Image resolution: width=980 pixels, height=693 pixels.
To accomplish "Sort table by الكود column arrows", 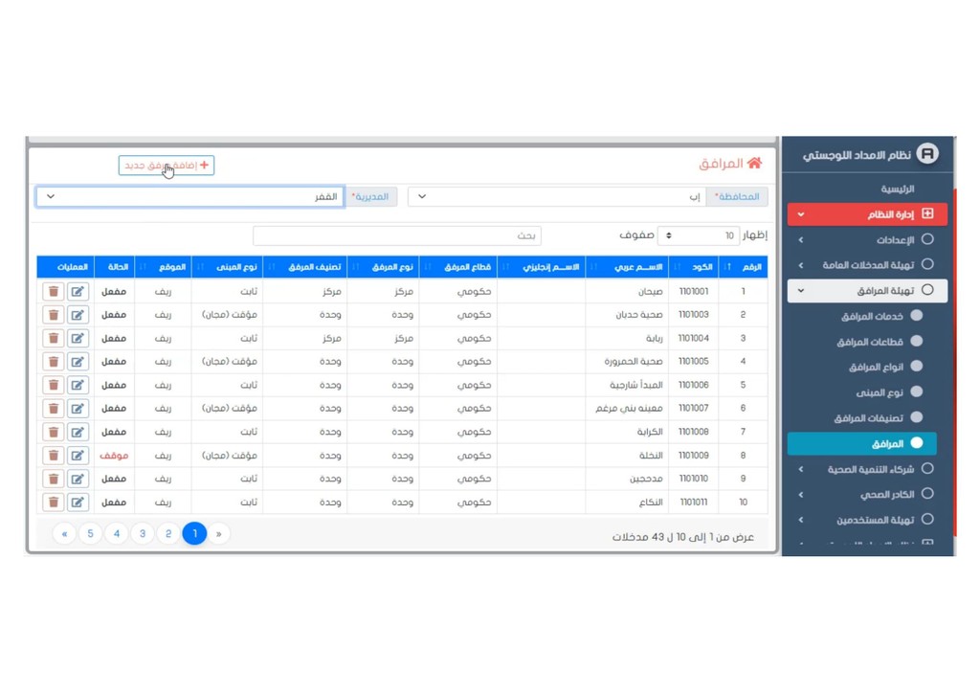I will [x=678, y=267].
